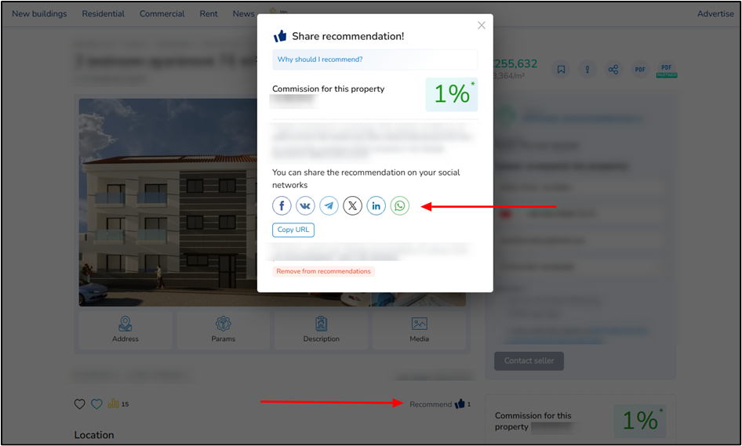
Task: Open New buildings menu
Action: click(39, 13)
